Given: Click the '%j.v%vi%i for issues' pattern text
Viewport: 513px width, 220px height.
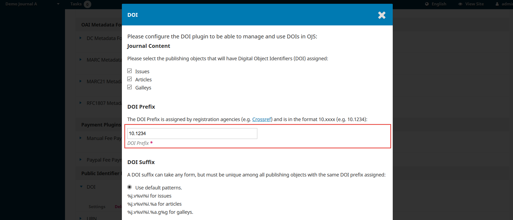Looking at the screenshot, I should pyautogui.click(x=149, y=196).
